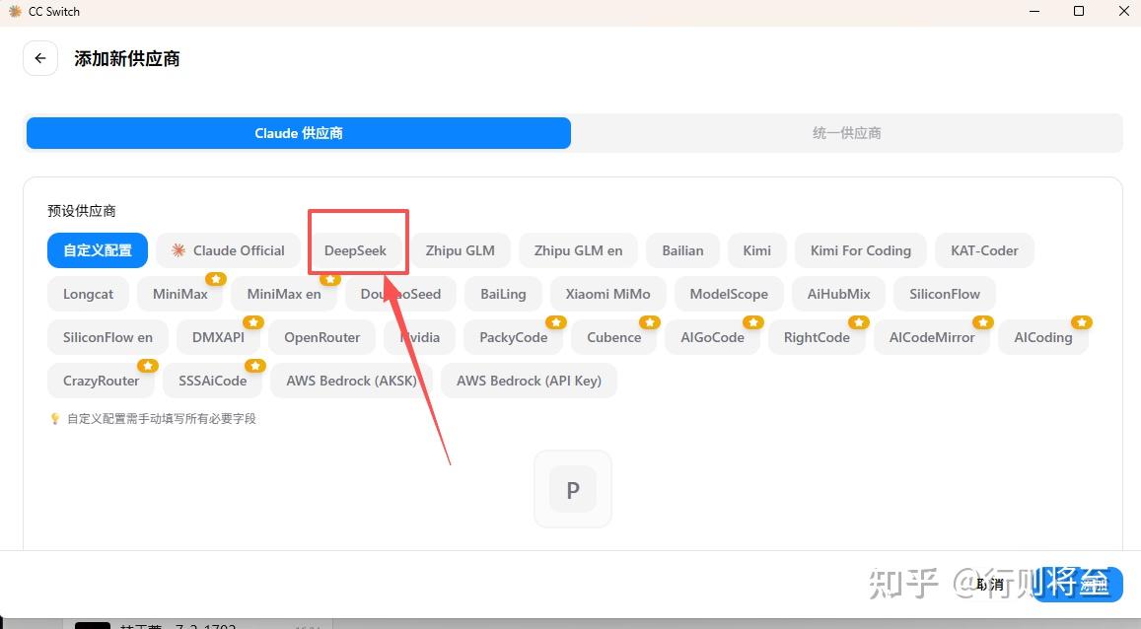This screenshot has height=629, width=1141.
Task: Click star badge on PackyCode preset
Action: point(556,322)
